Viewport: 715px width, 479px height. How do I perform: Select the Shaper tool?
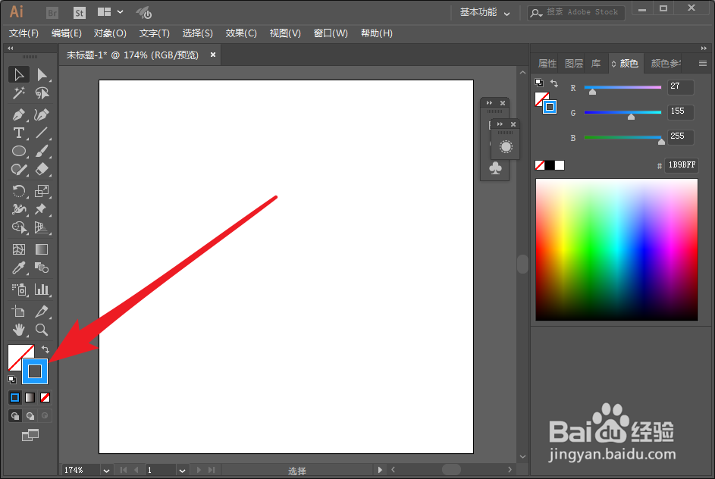(x=19, y=169)
